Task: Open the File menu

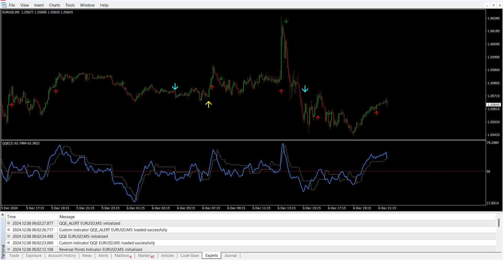Action: [x=12, y=5]
